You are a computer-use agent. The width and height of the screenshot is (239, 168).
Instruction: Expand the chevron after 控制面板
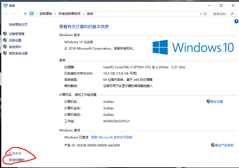pyautogui.click(x=55, y=14)
